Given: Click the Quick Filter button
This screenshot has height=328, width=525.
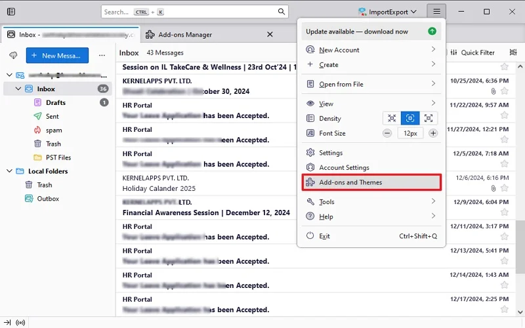Looking at the screenshot, I should (472, 52).
